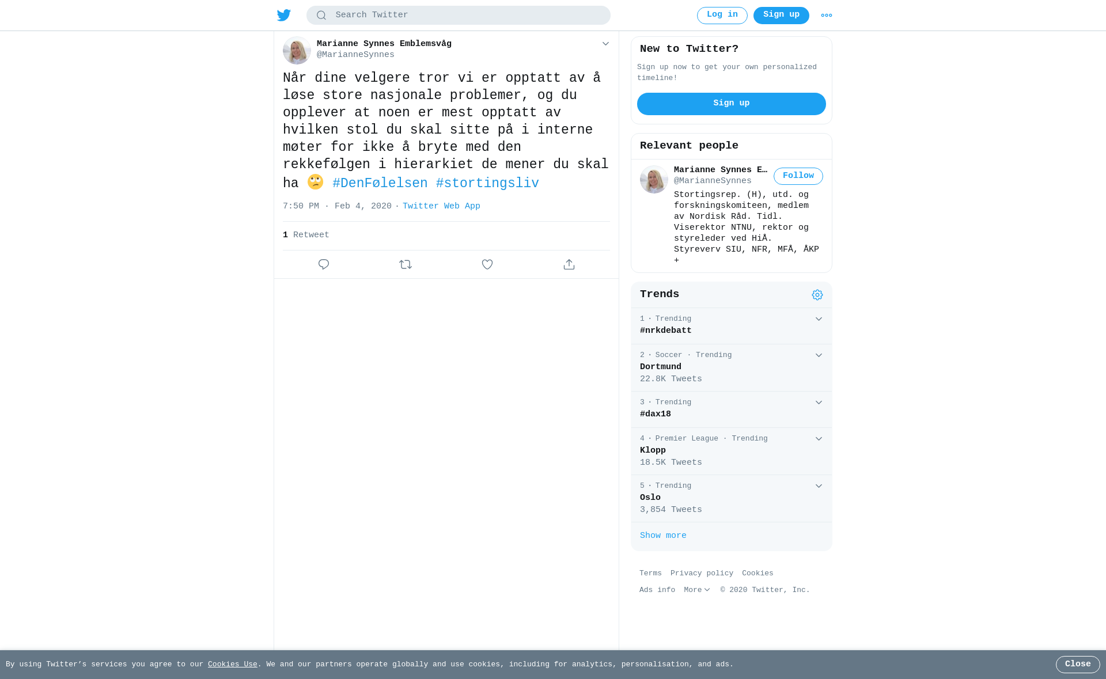Click the share tweet icon
Screen dimensions: 1106x679
pos(569,264)
